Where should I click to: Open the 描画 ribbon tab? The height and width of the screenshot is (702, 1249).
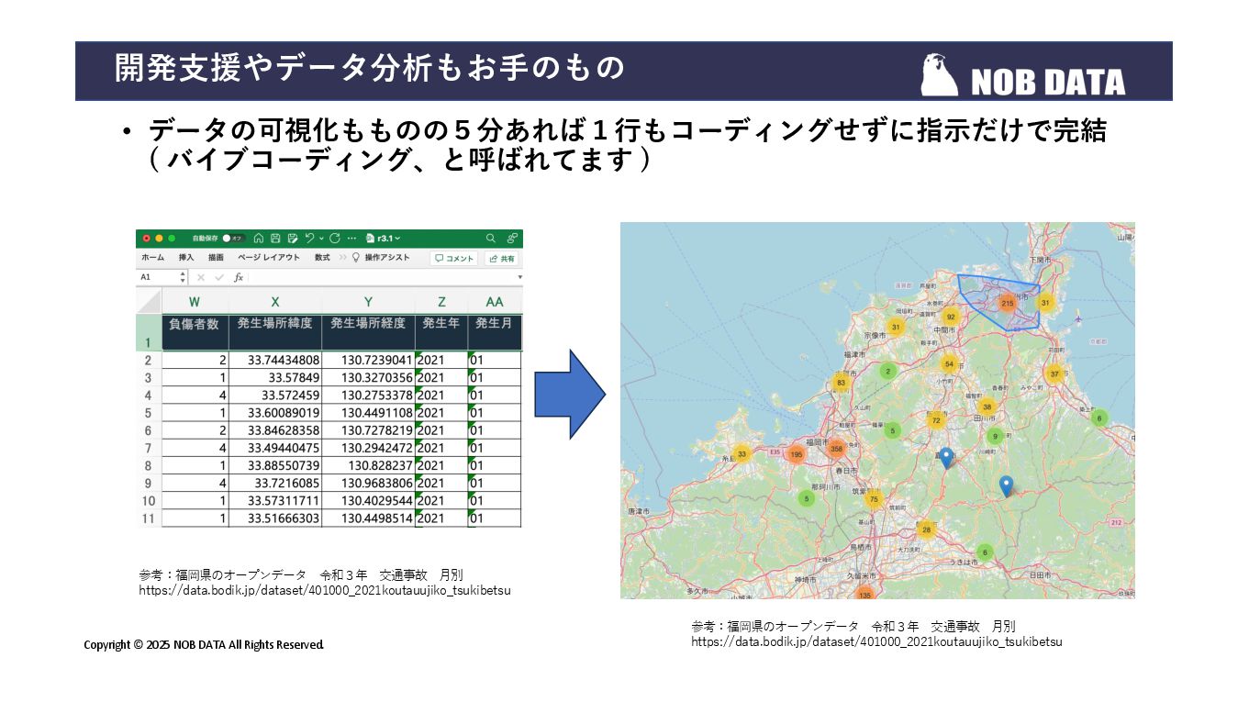coord(216,258)
